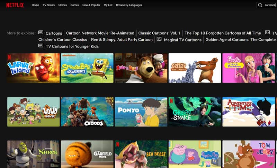This screenshot has height=168, width=277.
Task: Select Children's Cartoon Classics suggestion
Action: [x=62, y=39]
